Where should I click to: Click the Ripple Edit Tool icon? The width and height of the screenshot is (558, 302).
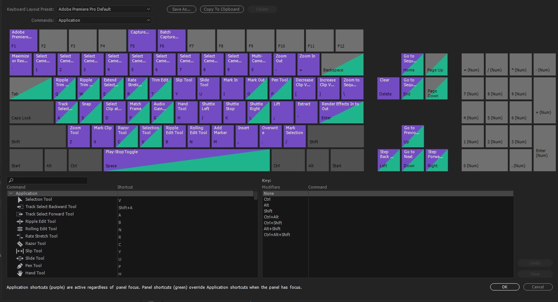click(20, 221)
